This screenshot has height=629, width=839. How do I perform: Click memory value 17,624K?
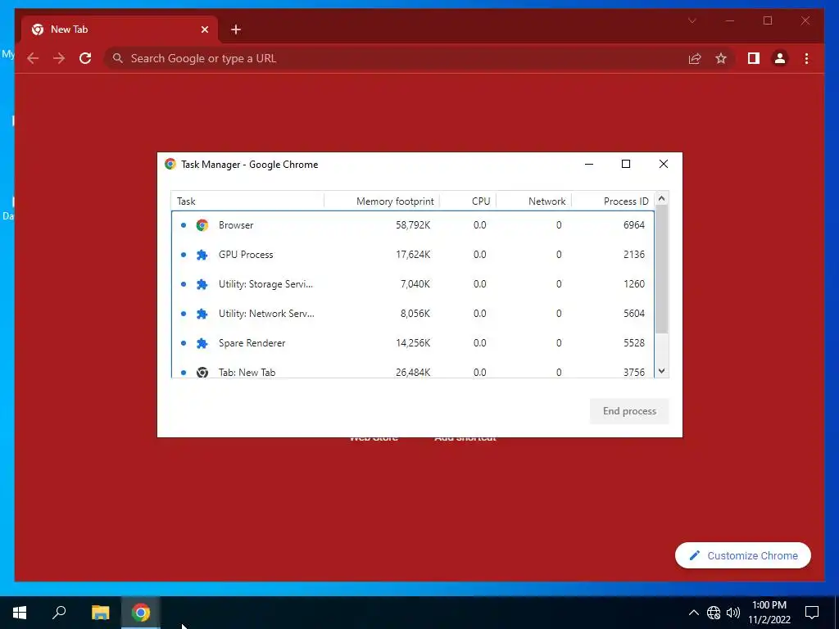pos(413,255)
